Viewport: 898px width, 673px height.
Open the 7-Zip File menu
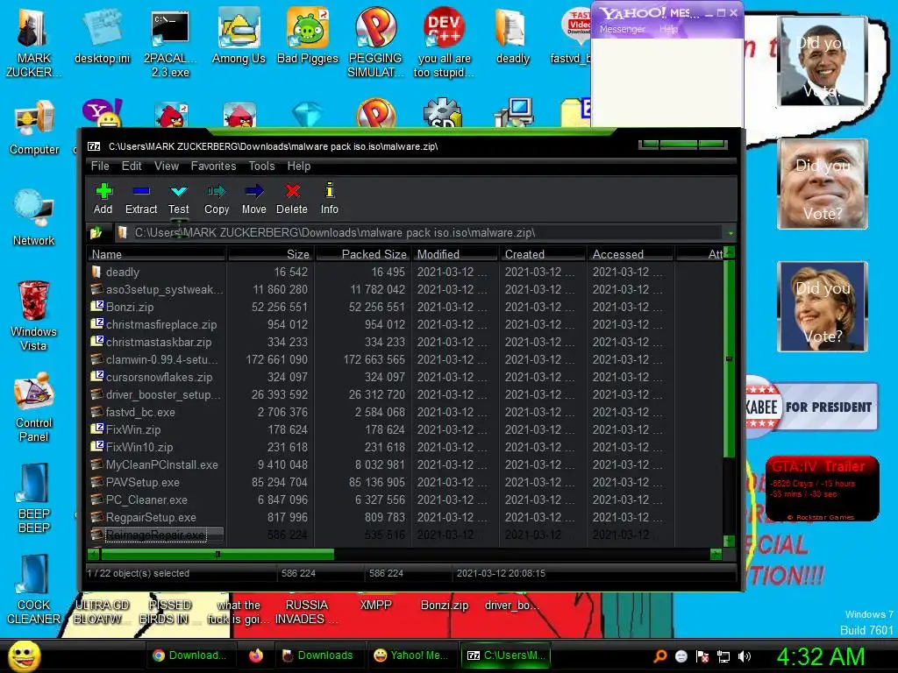100,166
